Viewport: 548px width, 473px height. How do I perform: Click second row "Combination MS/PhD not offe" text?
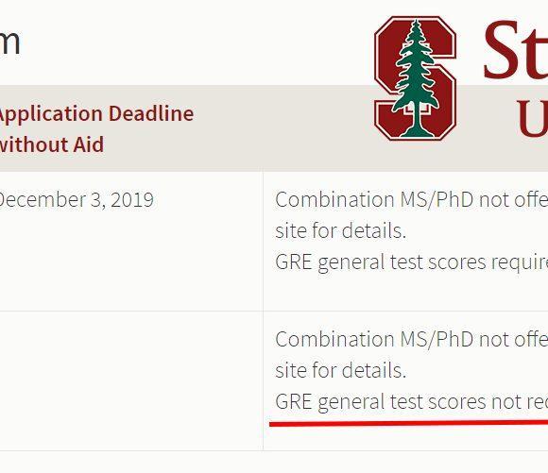(x=411, y=339)
